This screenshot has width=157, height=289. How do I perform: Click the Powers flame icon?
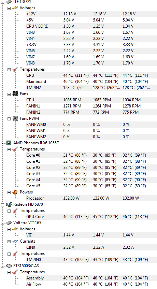[x=15, y=192]
